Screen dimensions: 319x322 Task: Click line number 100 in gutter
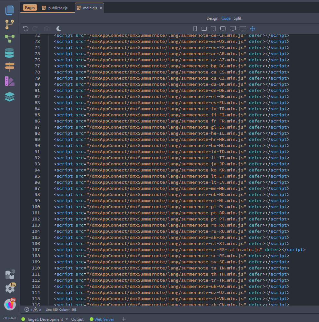click(36, 207)
